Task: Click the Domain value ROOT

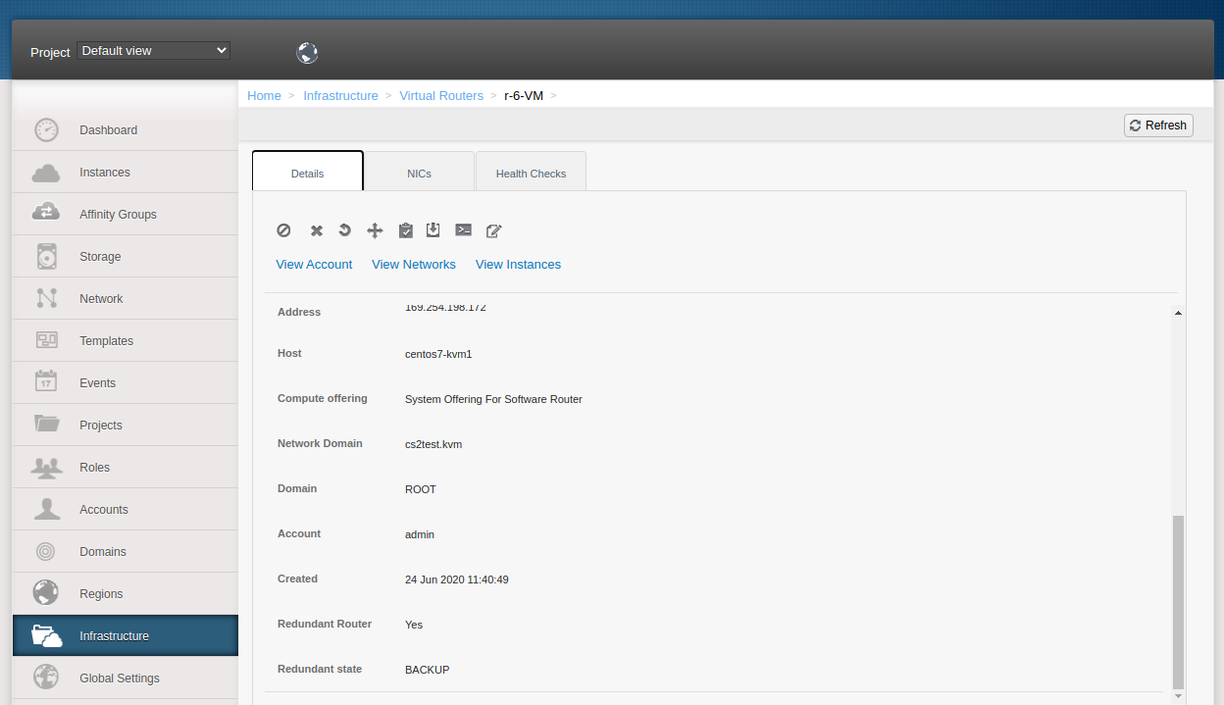Action: 421,489
